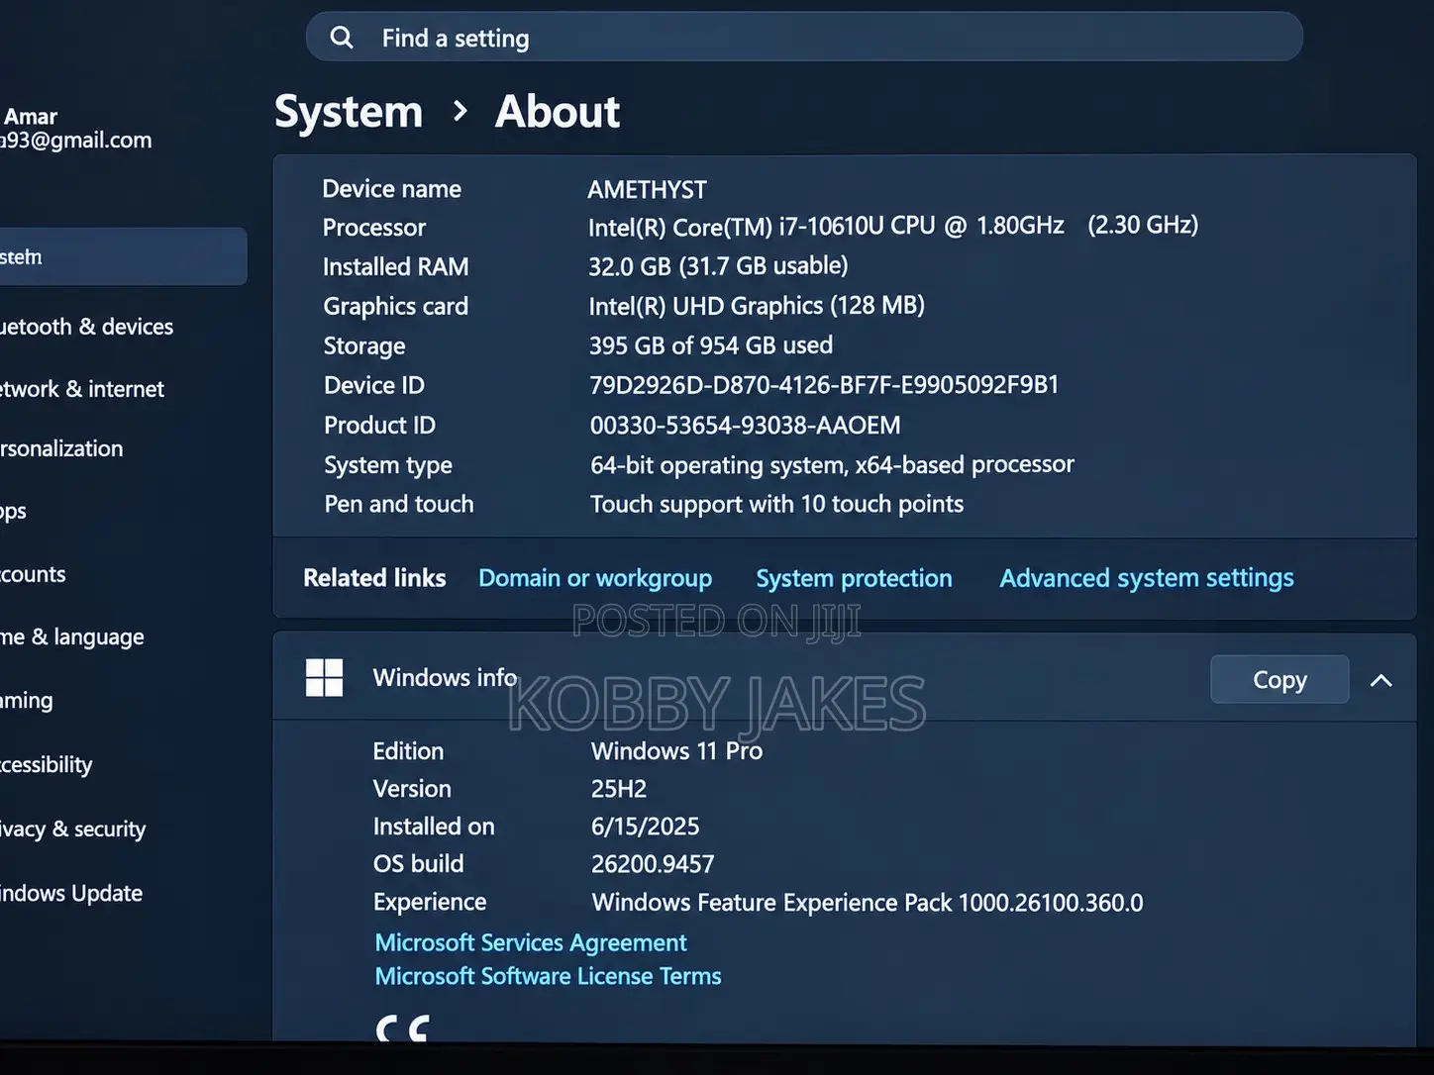
Task: Select edition Windows 11 Pro
Action: pyautogui.click(x=676, y=751)
